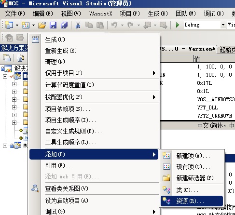
Task: Open the 按配置优化(P) submenu
Action: 94,97
